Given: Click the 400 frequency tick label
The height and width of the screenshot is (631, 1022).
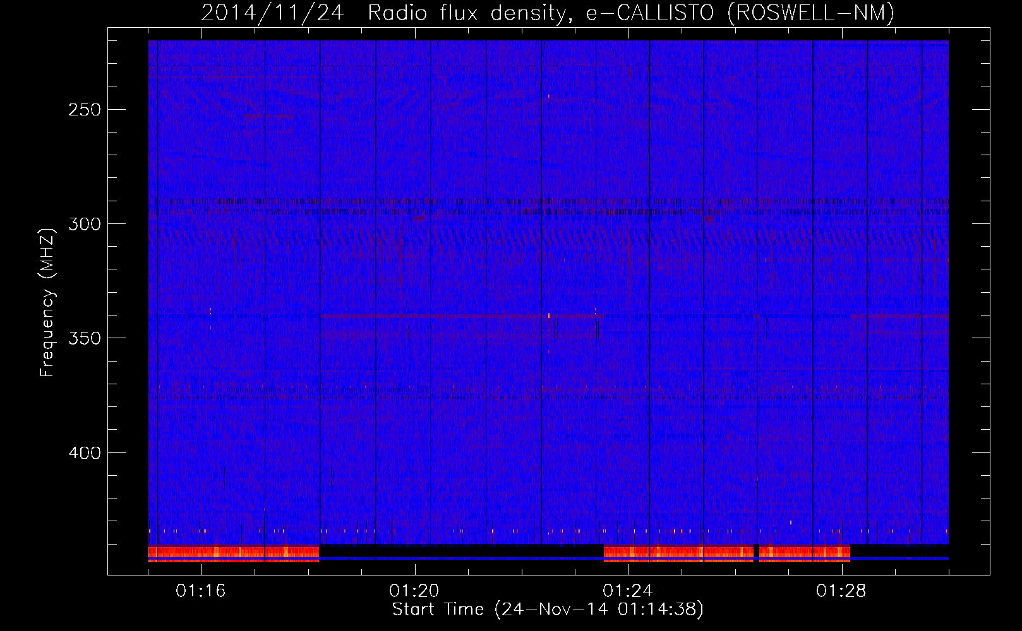Looking at the screenshot, I should point(85,453).
